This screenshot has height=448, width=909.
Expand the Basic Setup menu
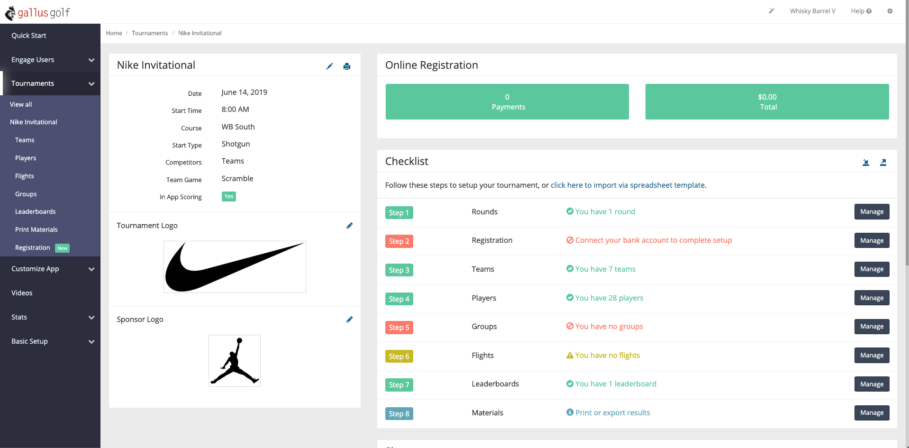click(x=50, y=341)
